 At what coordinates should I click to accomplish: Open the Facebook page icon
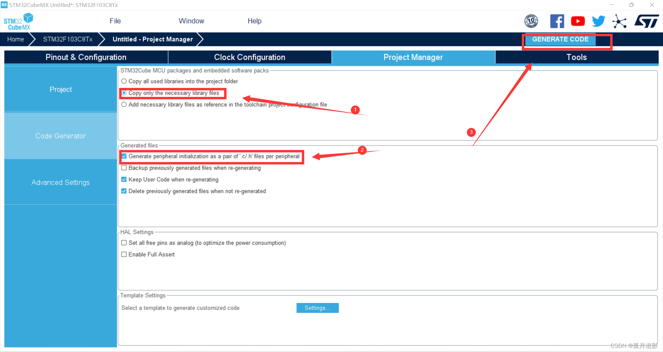click(x=557, y=21)
